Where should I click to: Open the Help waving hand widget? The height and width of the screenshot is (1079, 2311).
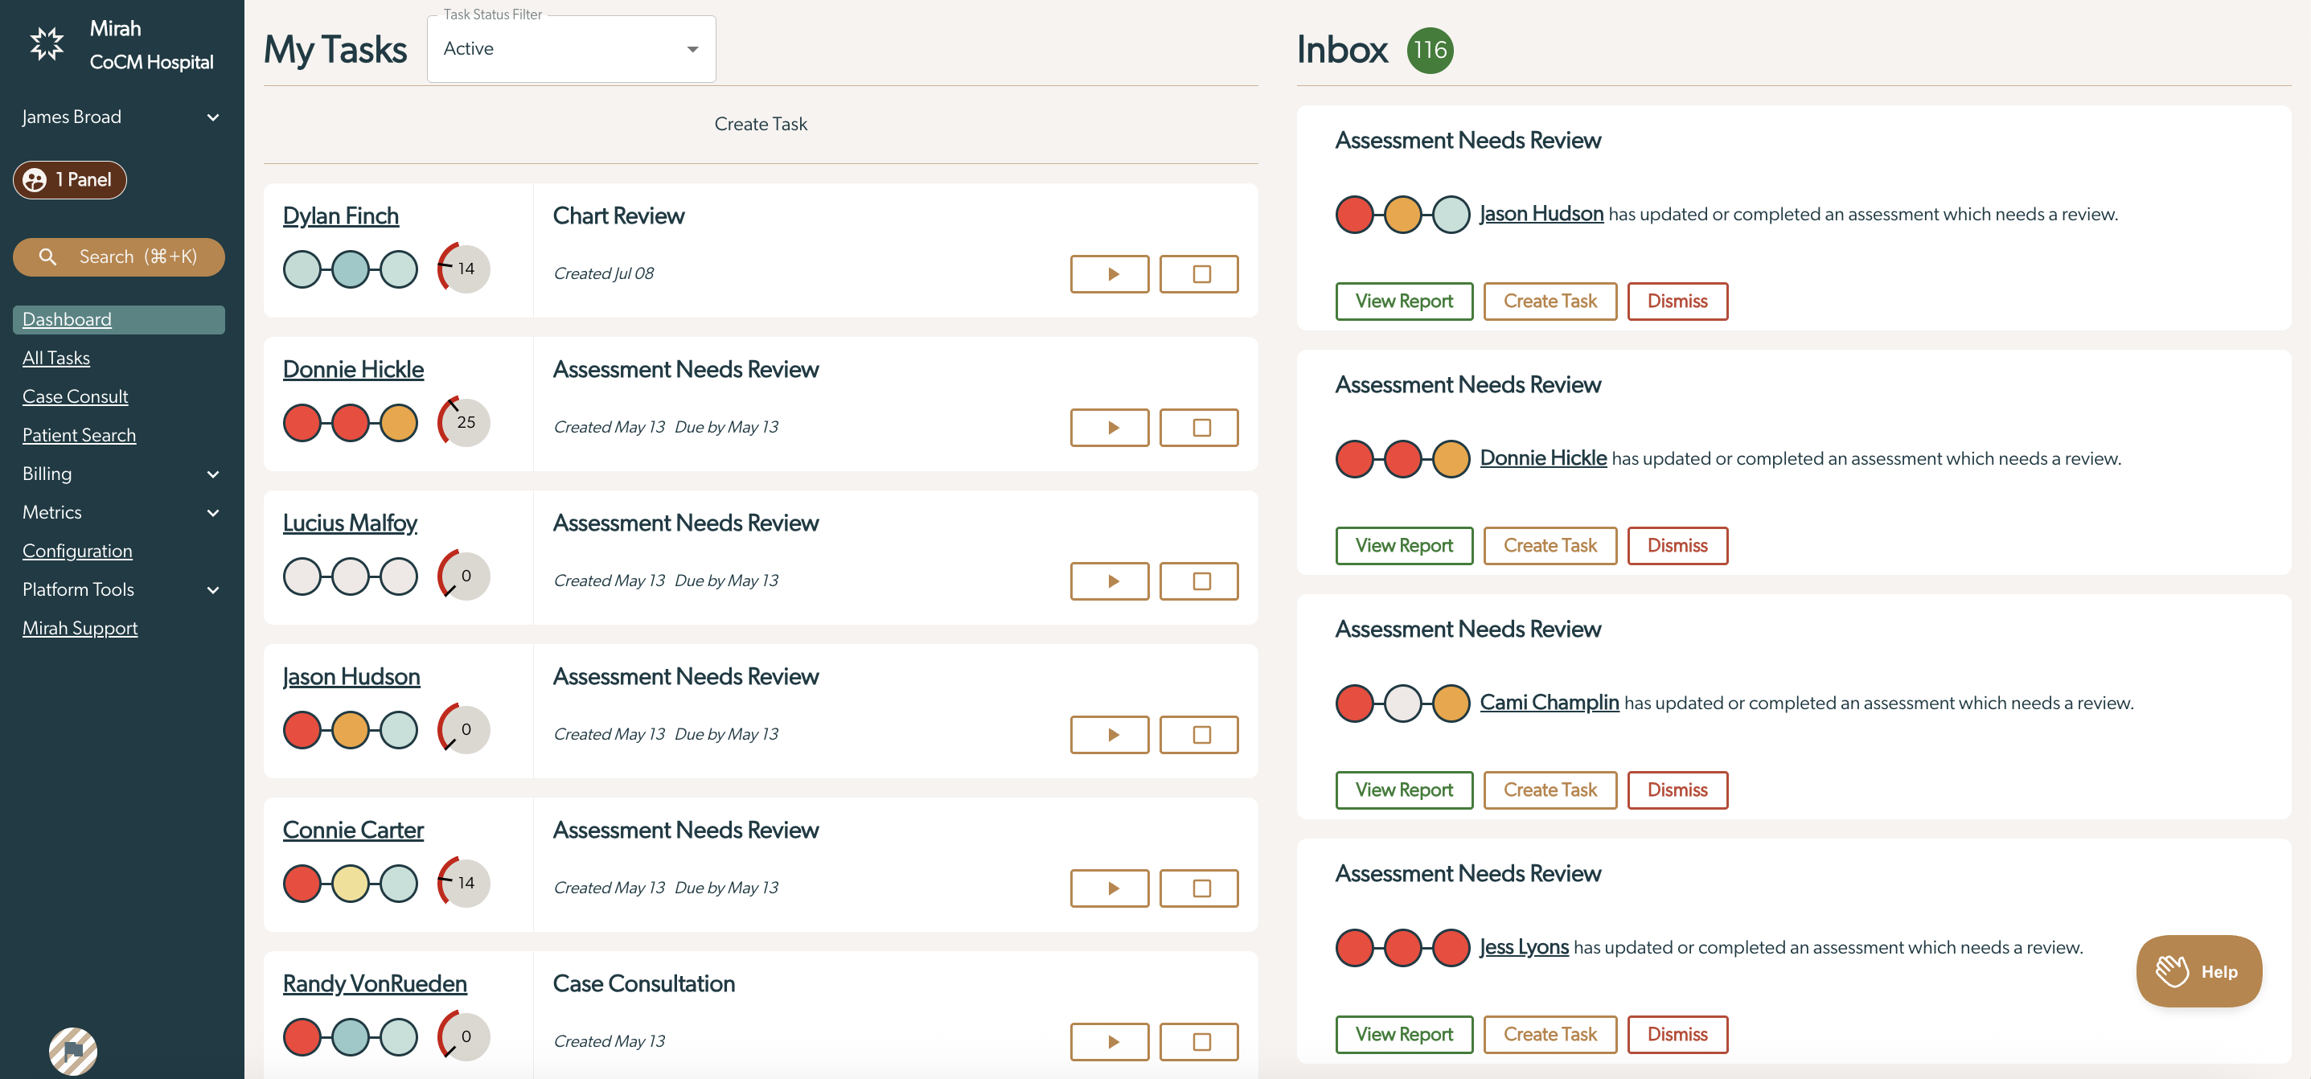pyautogui.click(x=2199, y=971)
